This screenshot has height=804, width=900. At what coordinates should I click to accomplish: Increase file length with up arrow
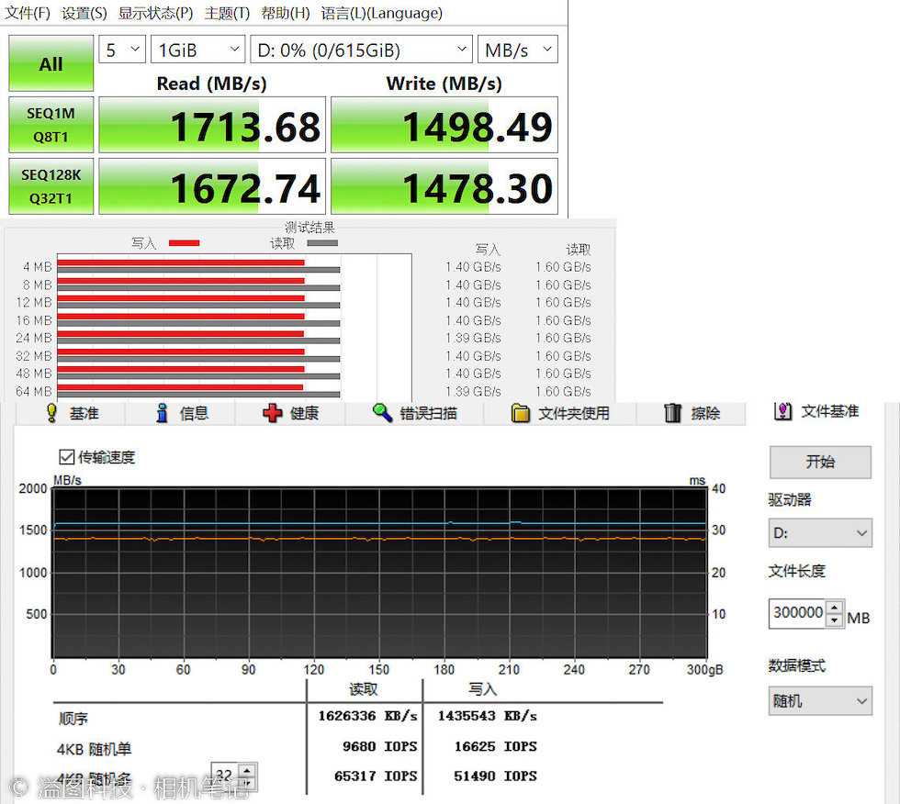835,607
